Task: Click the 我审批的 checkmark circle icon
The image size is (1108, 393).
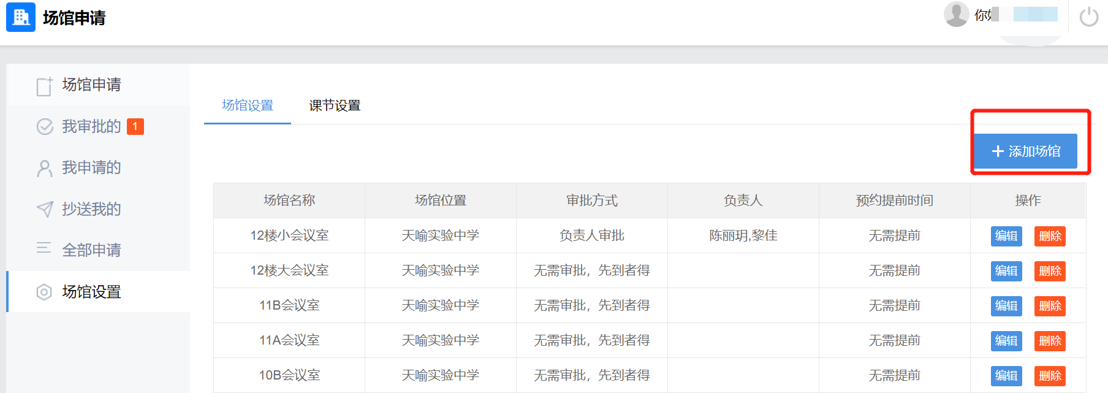Action: coord(45,127)
